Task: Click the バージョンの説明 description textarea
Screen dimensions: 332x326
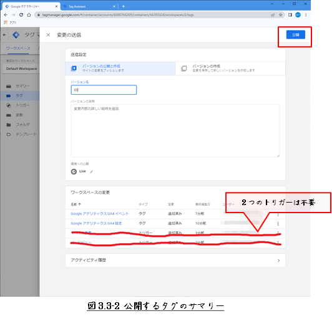Action: (175, 130)
